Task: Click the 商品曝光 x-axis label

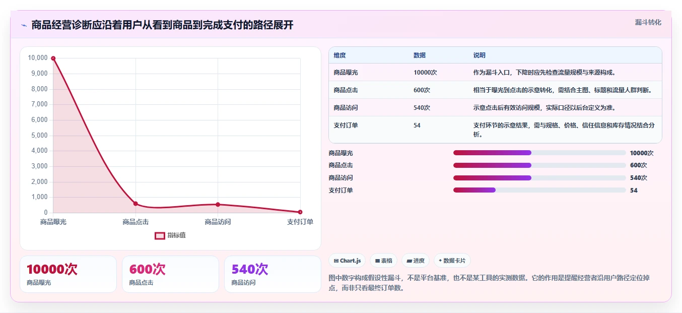Action: point(53,222)
